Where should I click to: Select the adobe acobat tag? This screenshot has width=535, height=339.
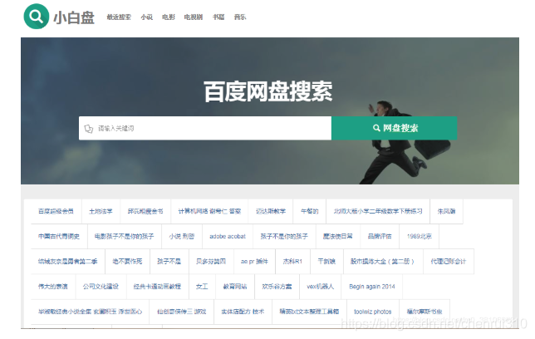(x=228, y=236)
